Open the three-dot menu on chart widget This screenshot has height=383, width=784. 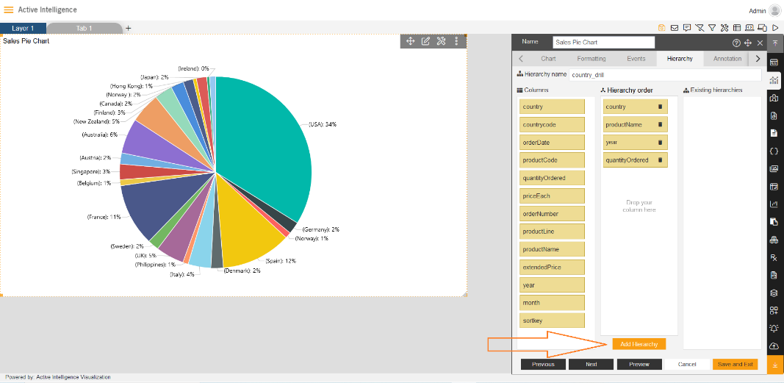coord(456,41)
